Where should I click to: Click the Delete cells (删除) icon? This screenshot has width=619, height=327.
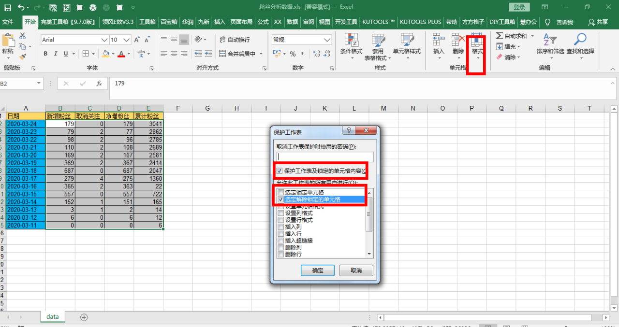click(x=458, y=40)
